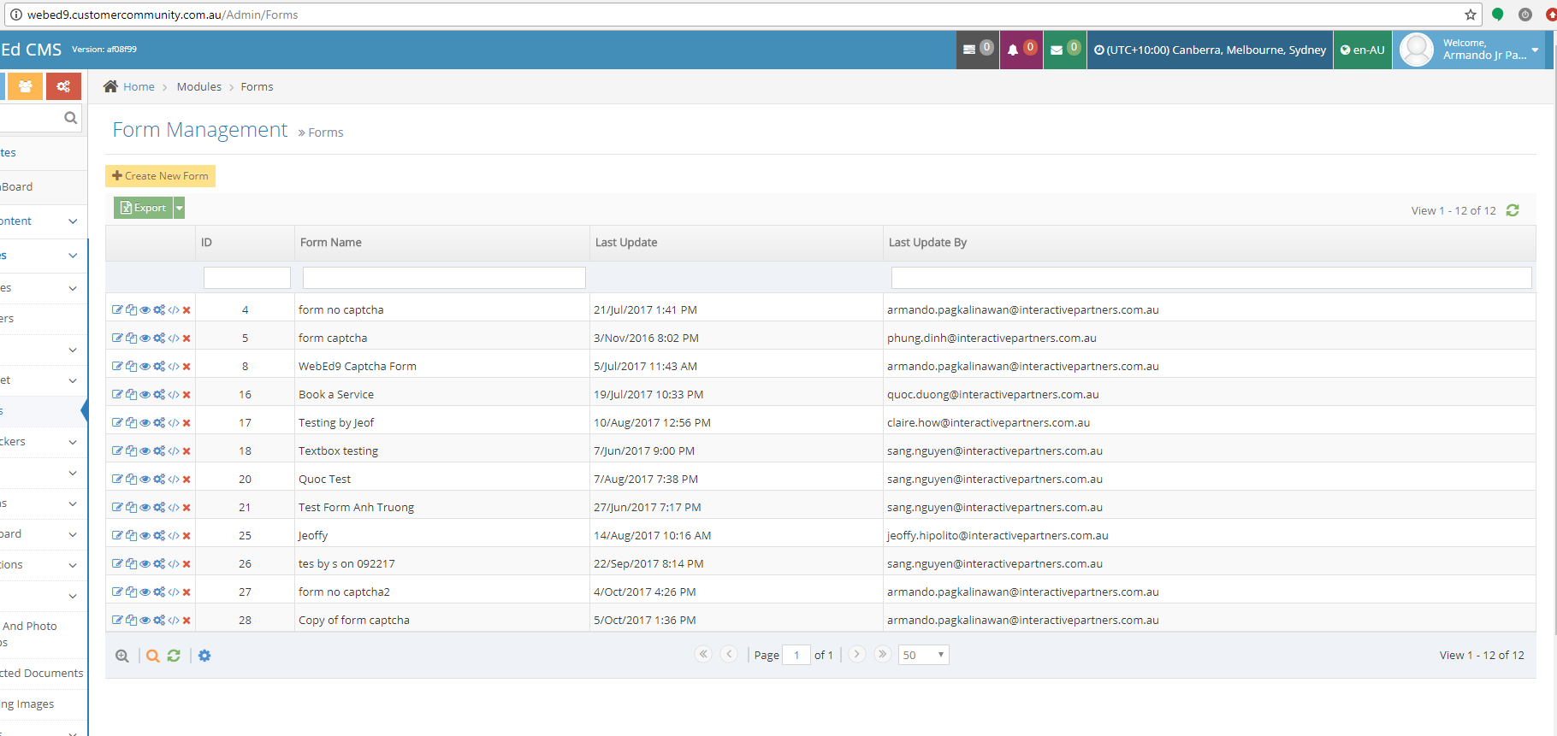This screenshot has width=1557, height=736.
Task: Click the blue gear icon in grid footer
Action: click(x=204, y=656)
